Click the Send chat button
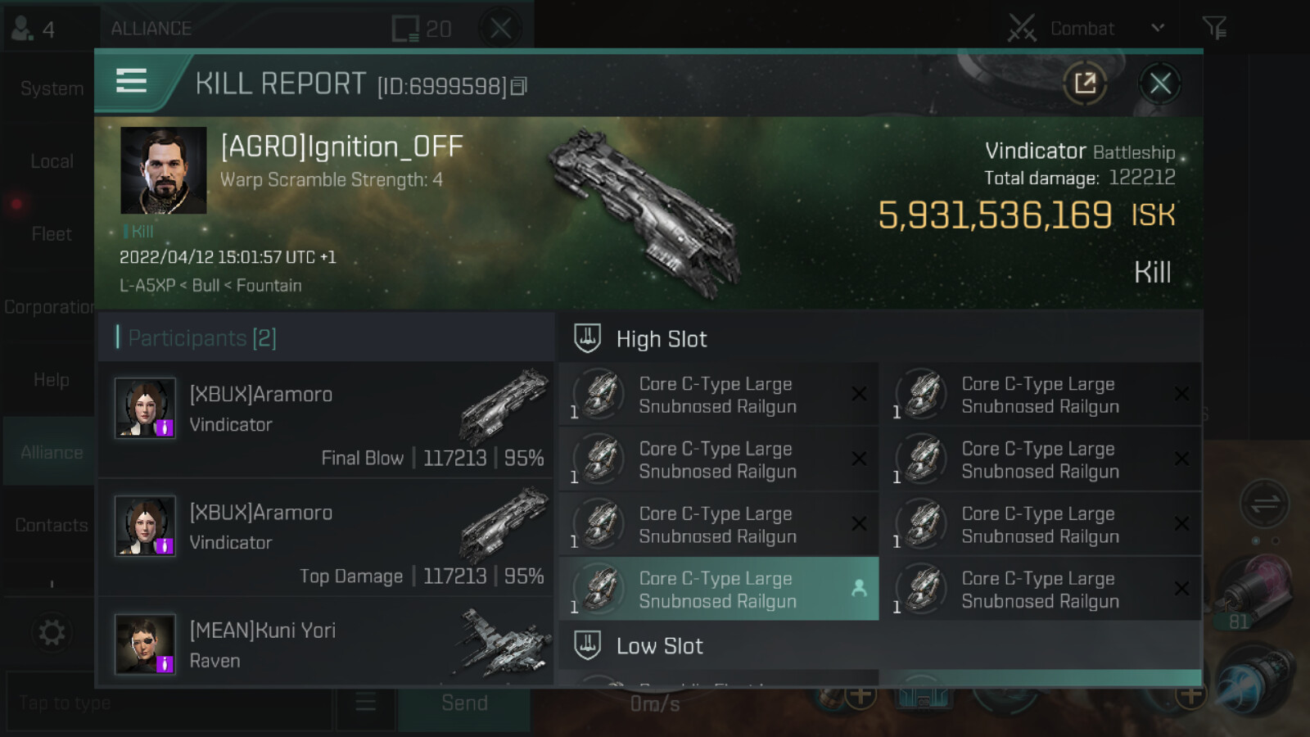This screenshot has height=737, width=1310. pyautogui.click(x=464, y=703)
